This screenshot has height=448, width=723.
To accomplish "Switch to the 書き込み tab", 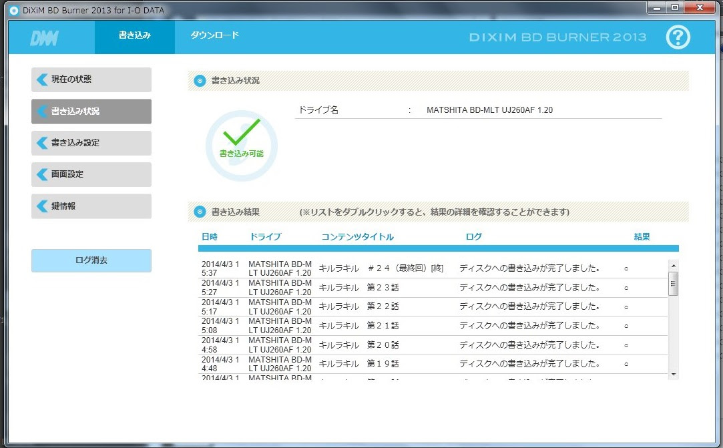I will pyautogui.click(x=135, y=37).
